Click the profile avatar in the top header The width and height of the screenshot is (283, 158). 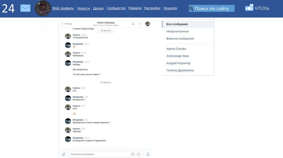[43, 8]
